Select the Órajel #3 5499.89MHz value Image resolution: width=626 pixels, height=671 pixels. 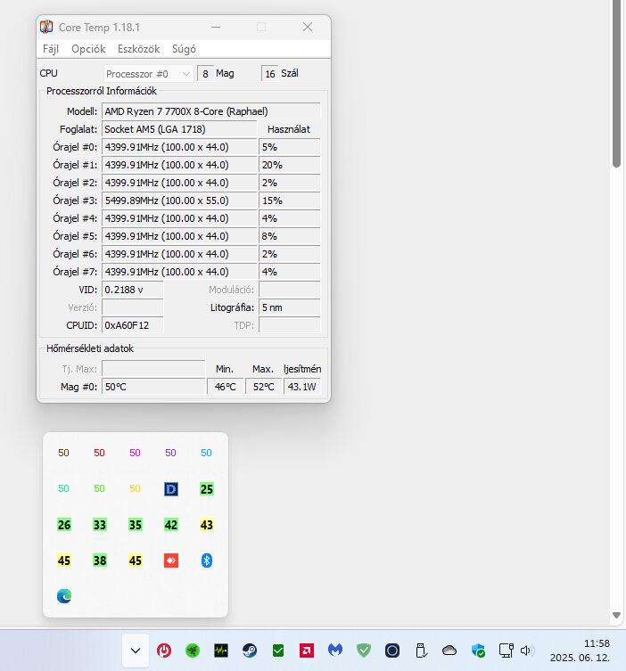click(x=179, y=200)
